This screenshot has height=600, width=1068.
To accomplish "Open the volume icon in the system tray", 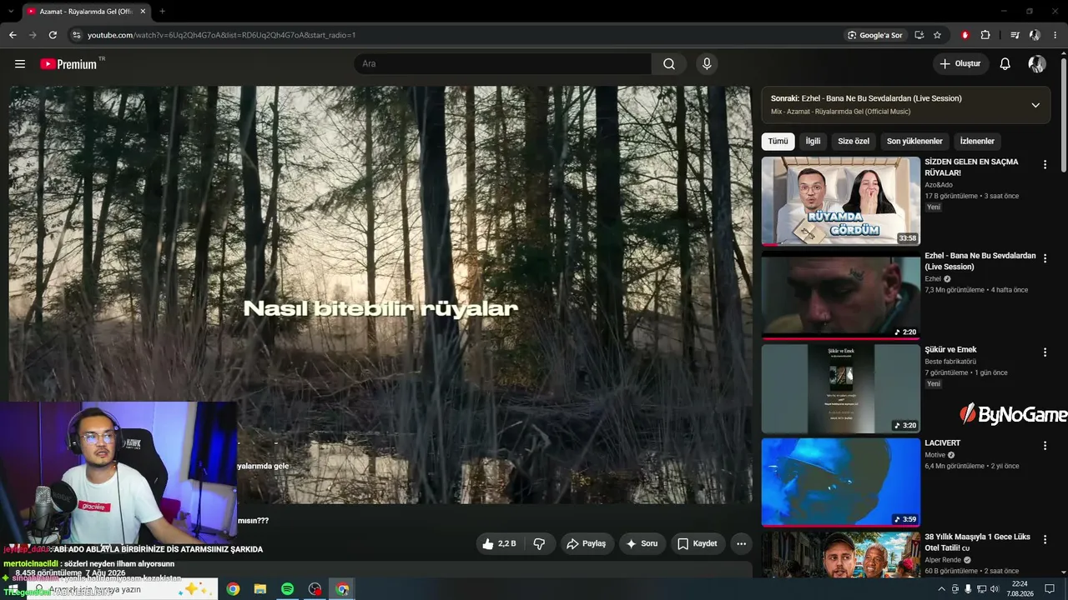I will 994,589.
